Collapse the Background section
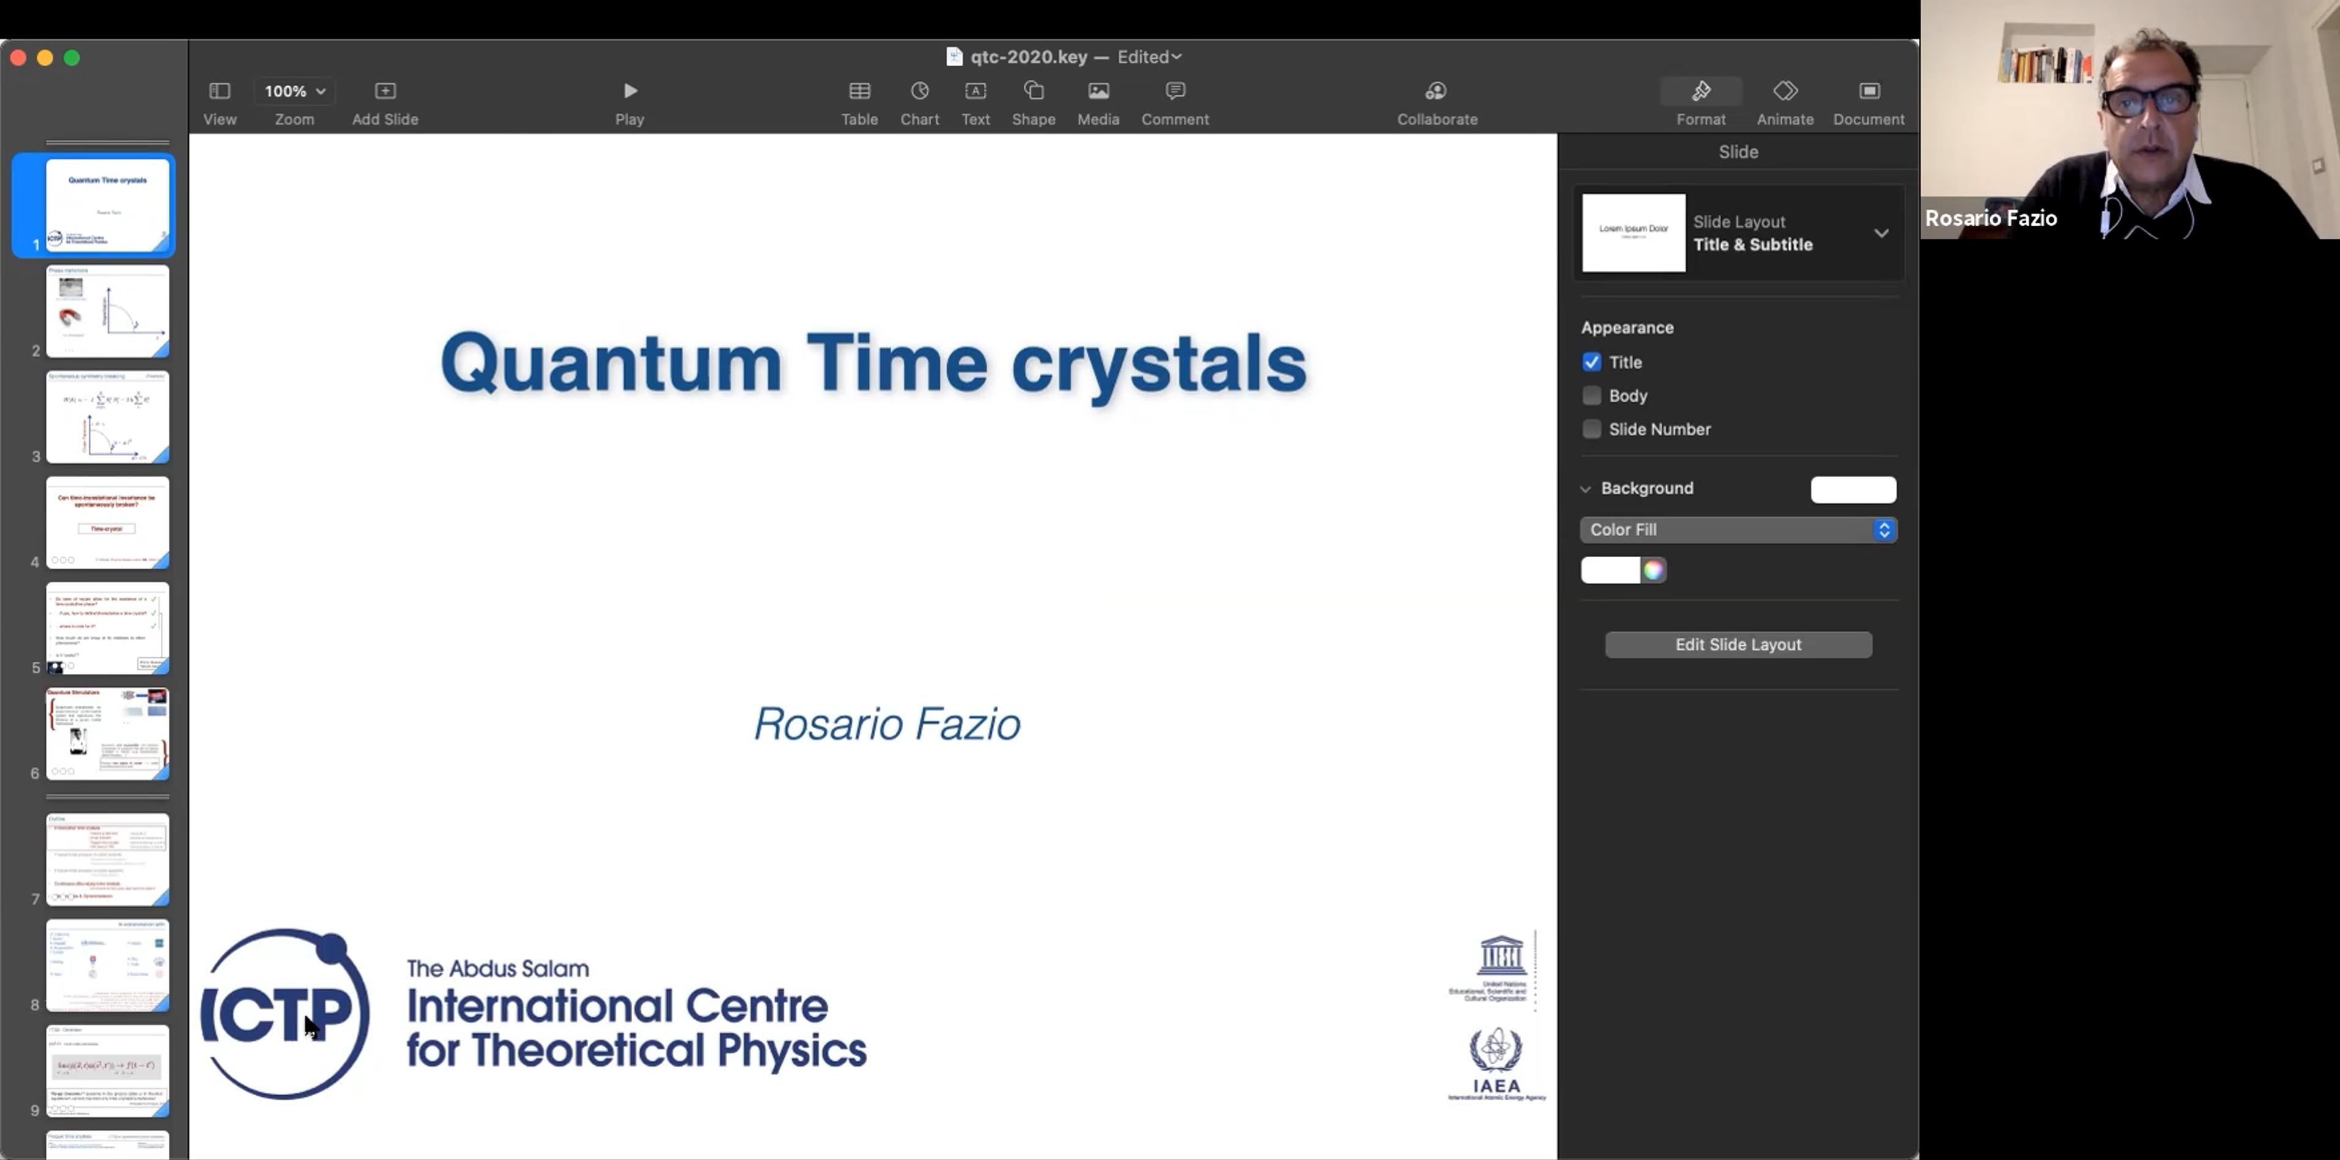 (x=1586, y=489)
